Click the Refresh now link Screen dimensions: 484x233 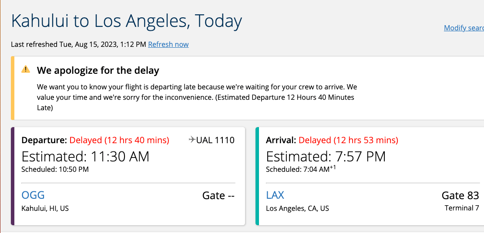pyautogui.click(x=168, y=44)
